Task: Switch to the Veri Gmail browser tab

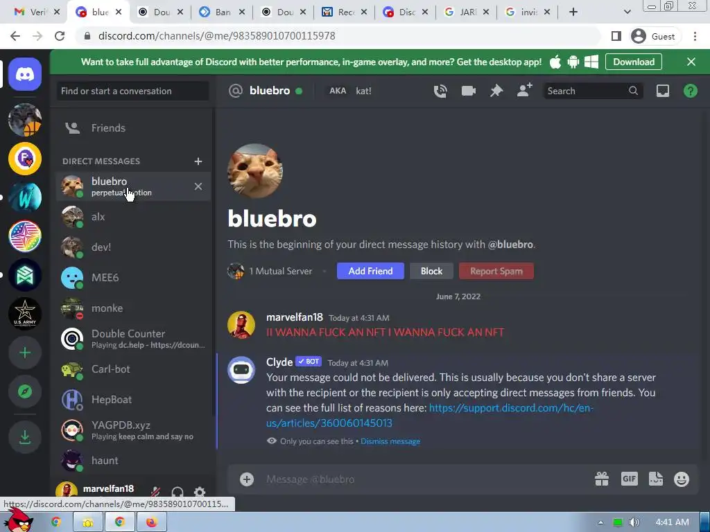Action: coord(37,12)
